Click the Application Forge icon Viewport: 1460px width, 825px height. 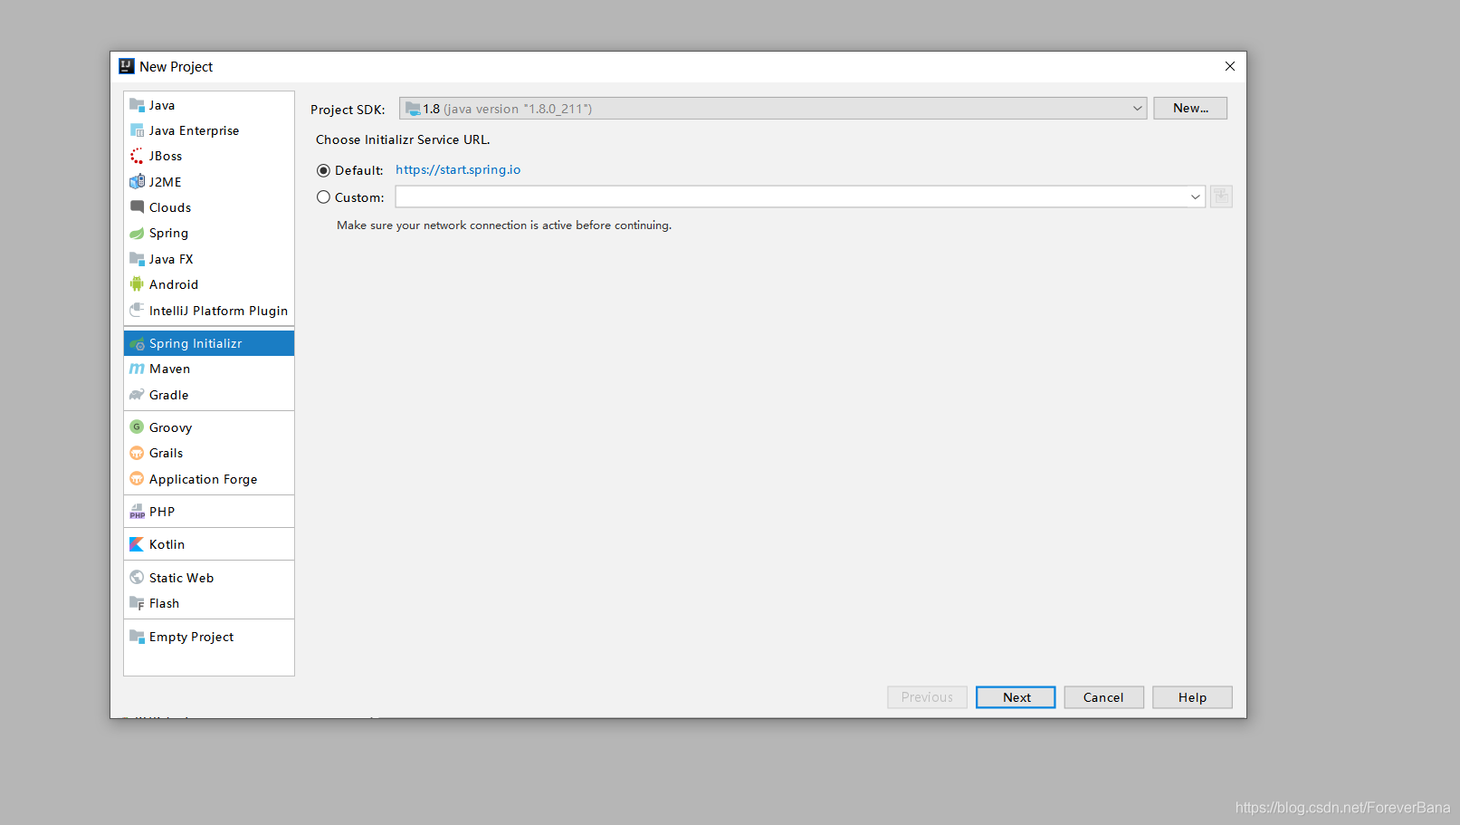click(137, 478)
